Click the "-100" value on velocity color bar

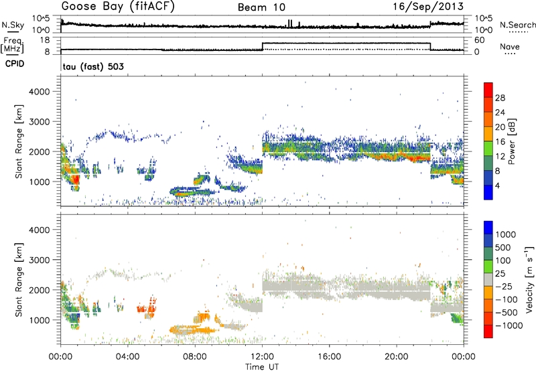506,299
